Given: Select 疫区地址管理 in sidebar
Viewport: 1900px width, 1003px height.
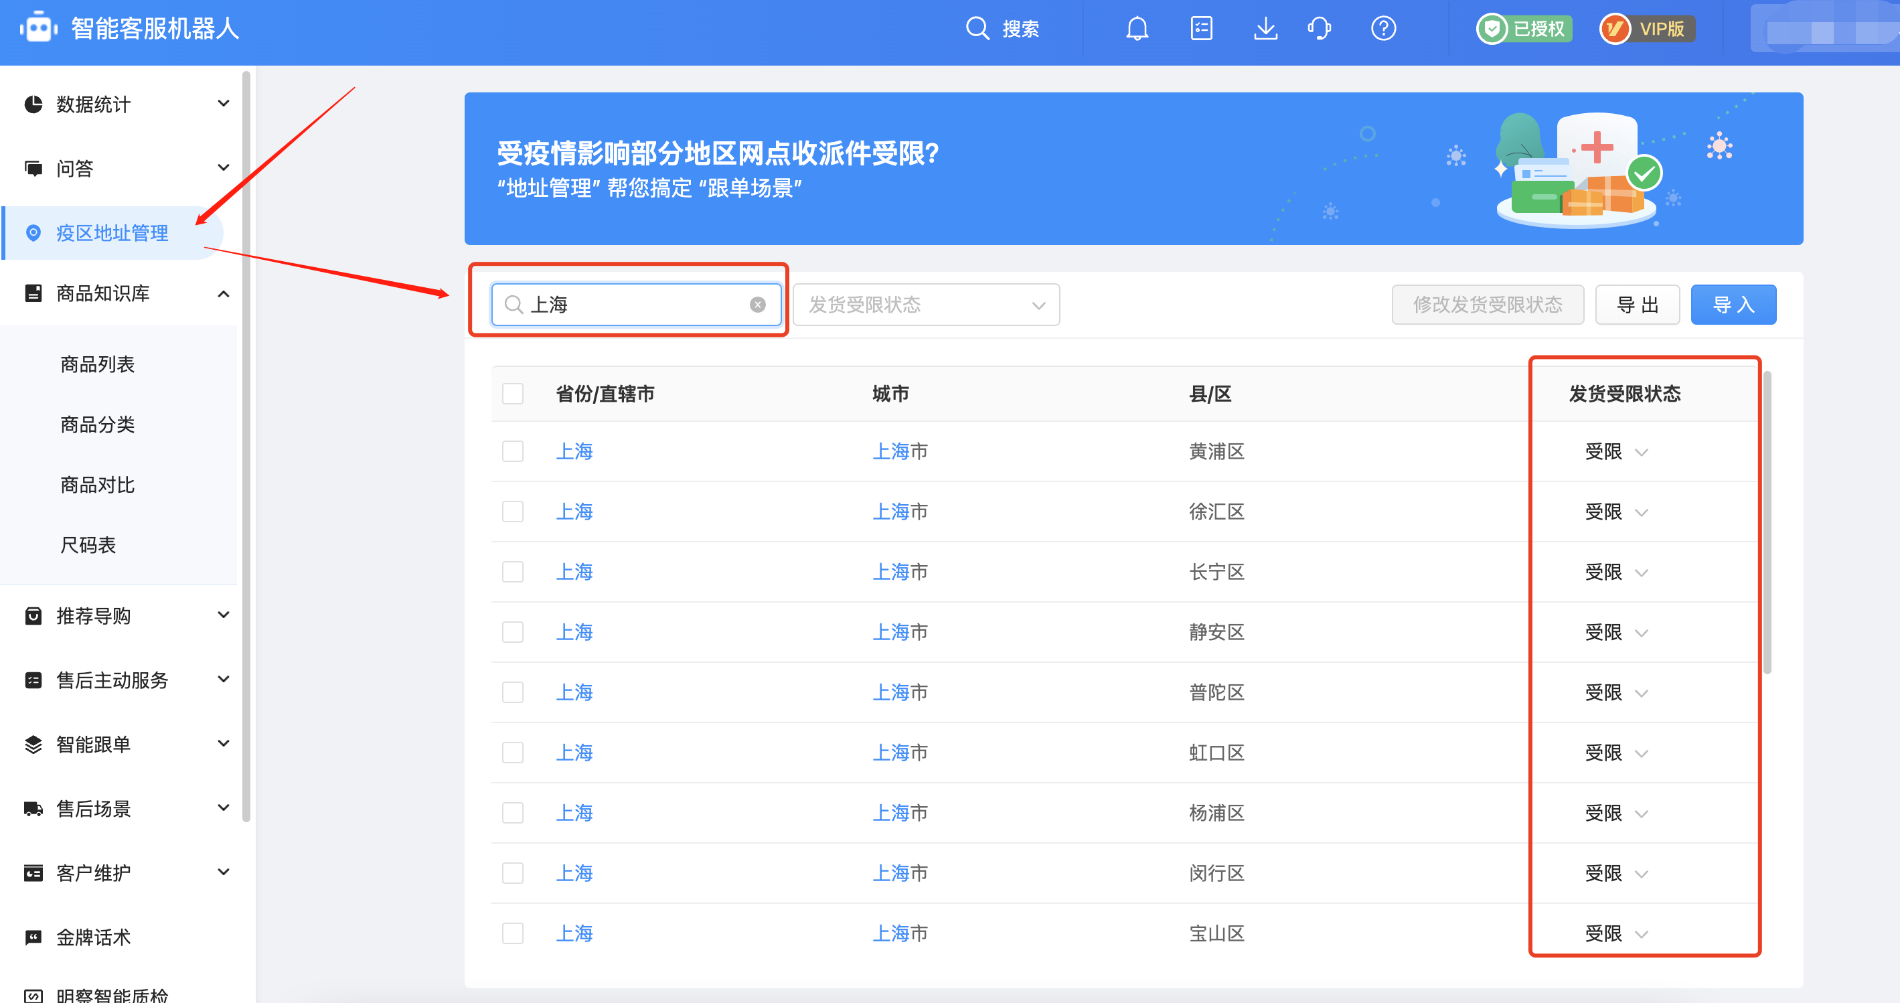Looking at the screenshot, I should (113, 233).
